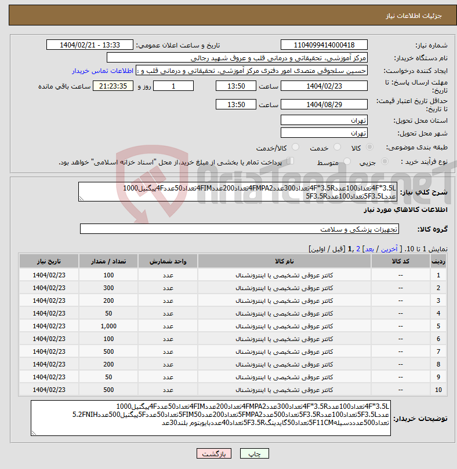Viewport: 457px width, 469px height.
Task: Click the item name in row 7
Action: [284, 351]
